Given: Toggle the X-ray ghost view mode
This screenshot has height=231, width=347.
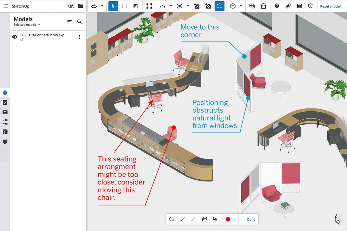Looking at the screenshot, I should [263, 6].
